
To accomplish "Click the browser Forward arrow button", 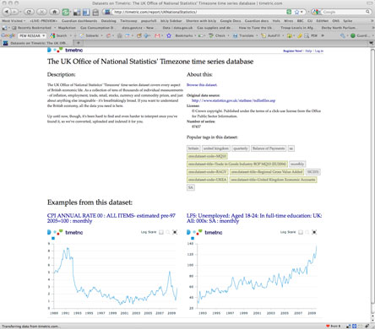I will point(14,12).
